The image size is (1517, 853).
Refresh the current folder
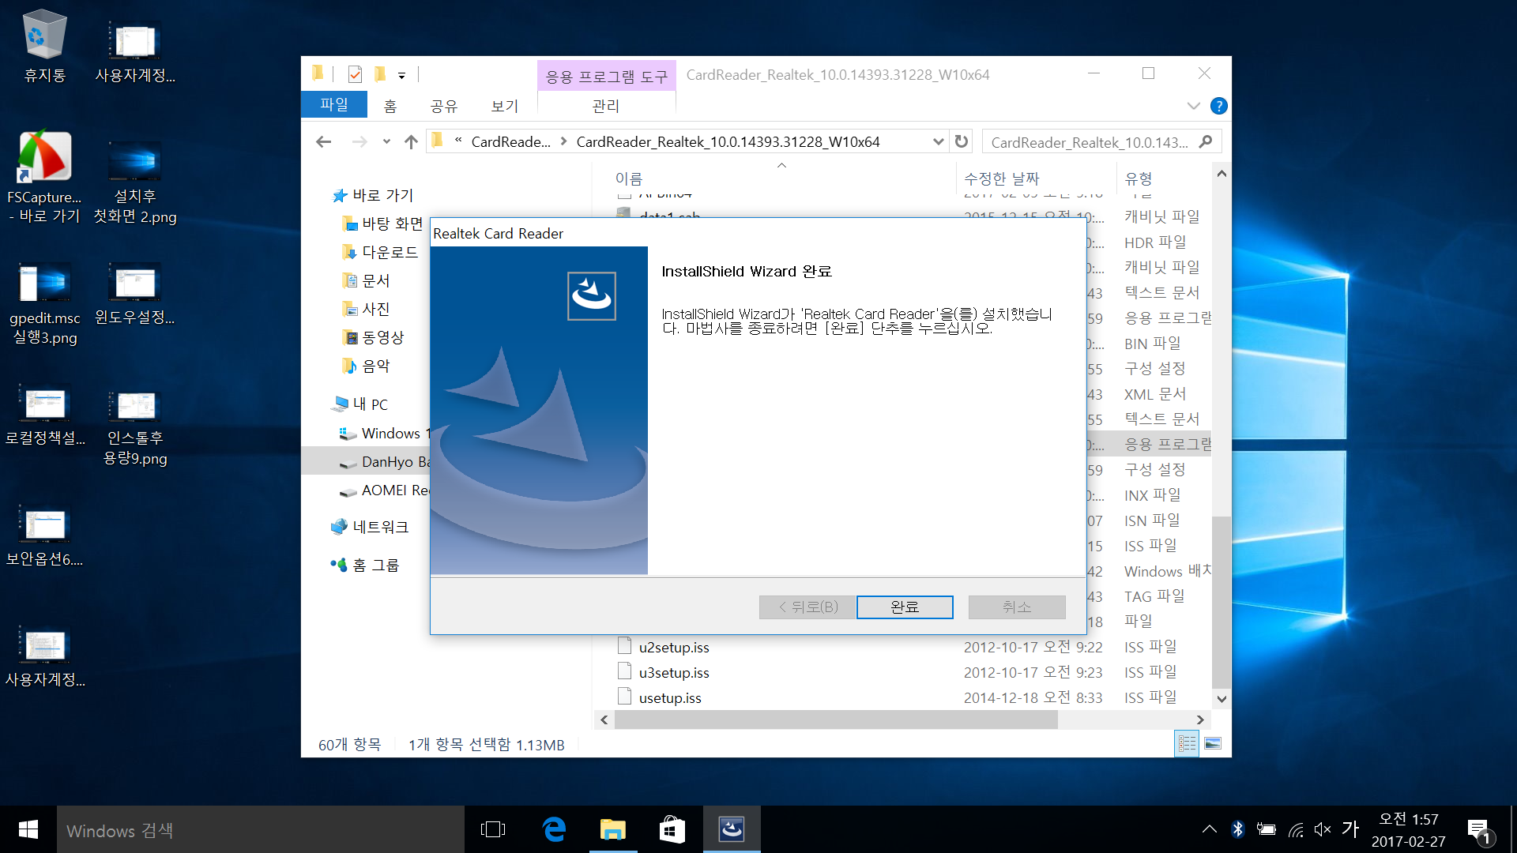coord(962,141)
